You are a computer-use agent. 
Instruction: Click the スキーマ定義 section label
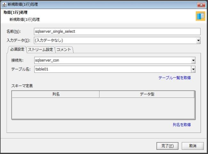[x=22, y=86]
